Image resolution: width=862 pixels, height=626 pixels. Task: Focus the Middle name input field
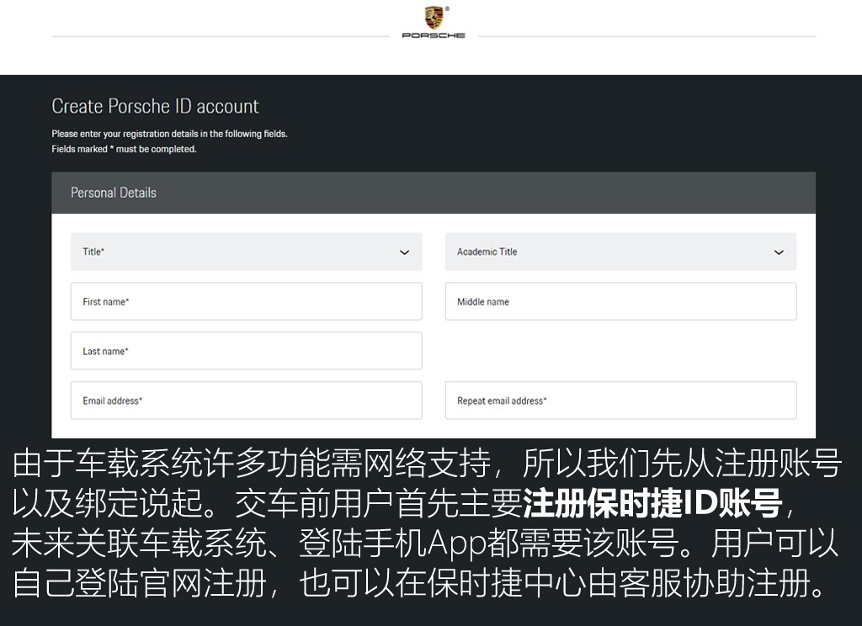point(620,301)
